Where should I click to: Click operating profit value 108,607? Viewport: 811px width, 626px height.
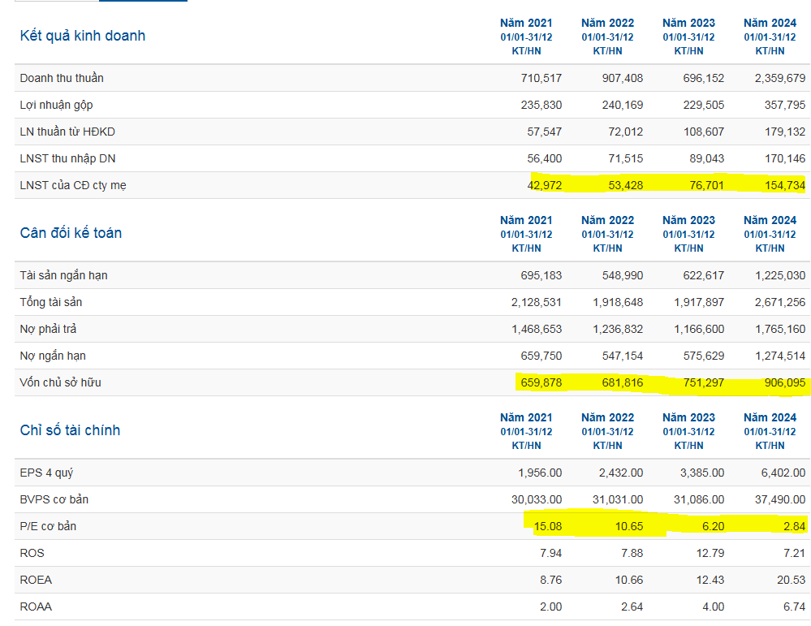coord(703,132)
